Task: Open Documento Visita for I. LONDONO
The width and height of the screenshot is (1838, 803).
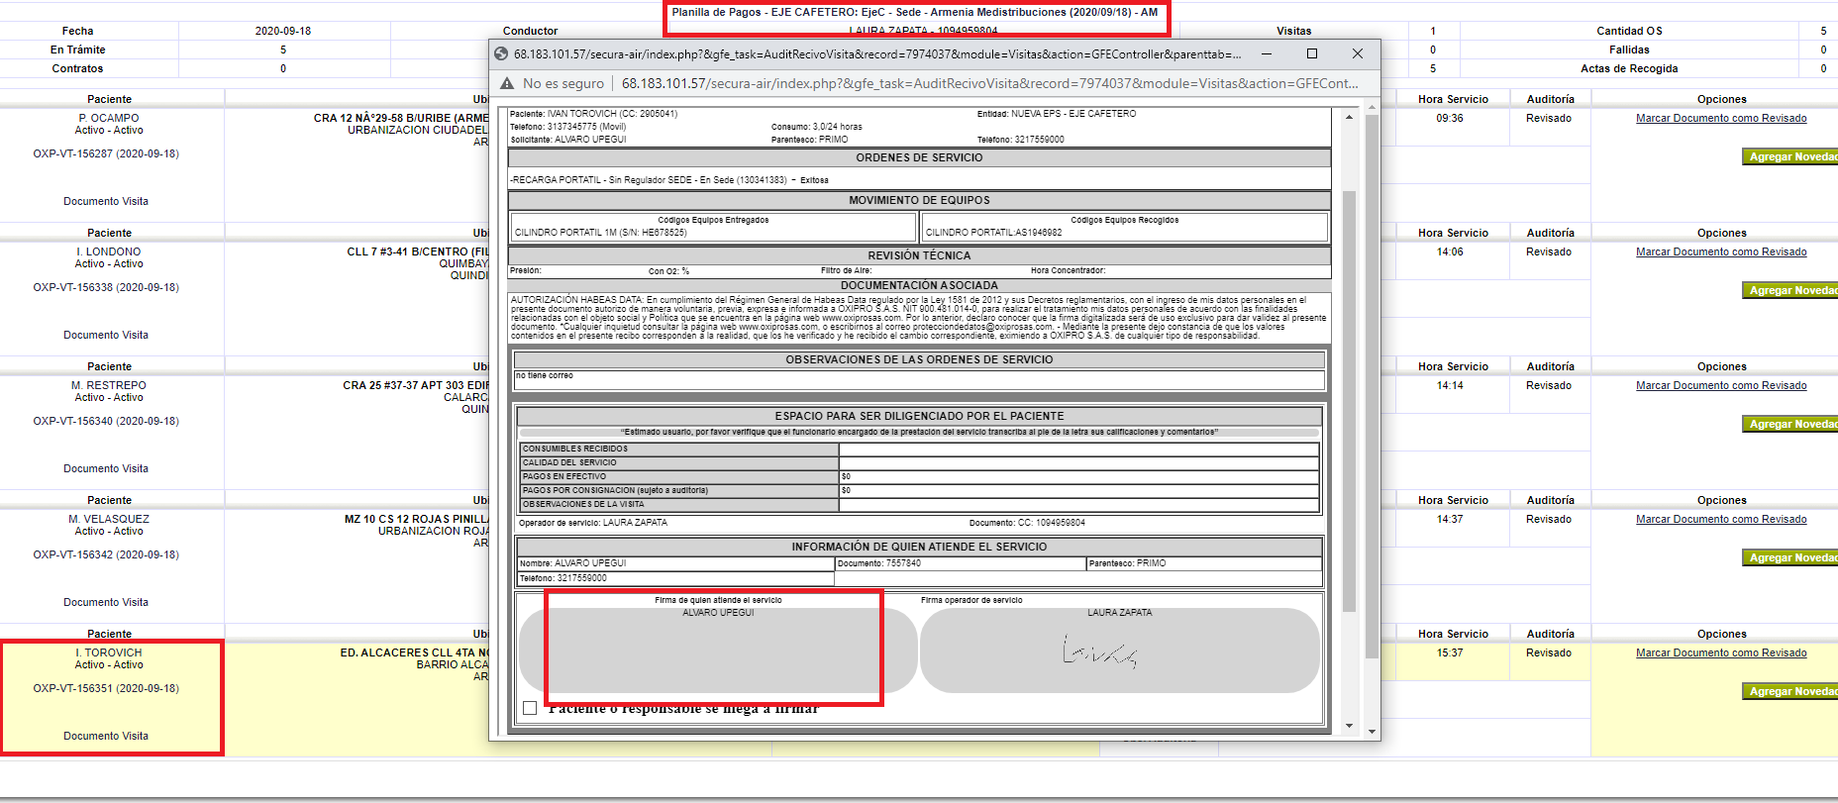Action: click(x=106, y=335)
